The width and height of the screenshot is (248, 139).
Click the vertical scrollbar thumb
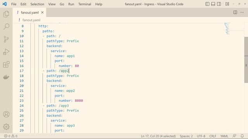click(x=246, y=60)
